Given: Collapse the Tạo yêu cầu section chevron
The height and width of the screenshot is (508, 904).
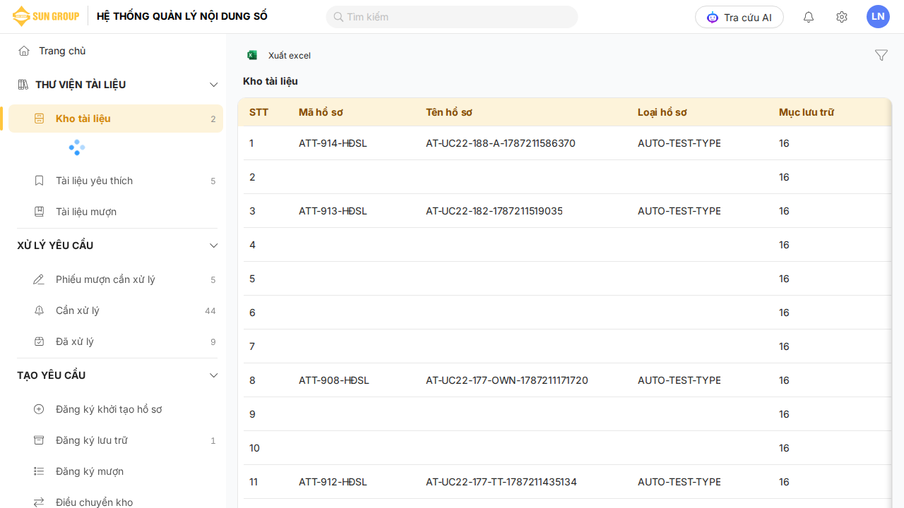Looking at the screenshot, I should 214,375.
